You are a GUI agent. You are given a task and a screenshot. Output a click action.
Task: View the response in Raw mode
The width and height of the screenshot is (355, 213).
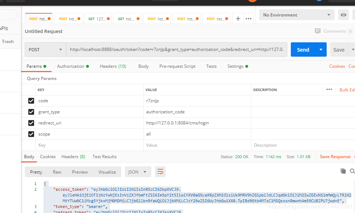(57, 171)
